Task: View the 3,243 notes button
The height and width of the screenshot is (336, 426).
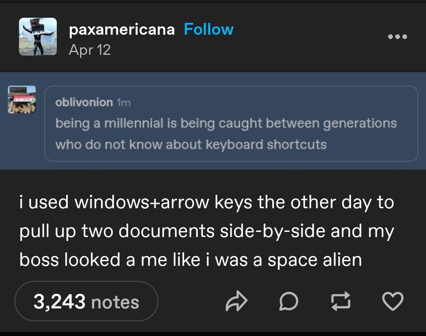Action: [86, 302]
